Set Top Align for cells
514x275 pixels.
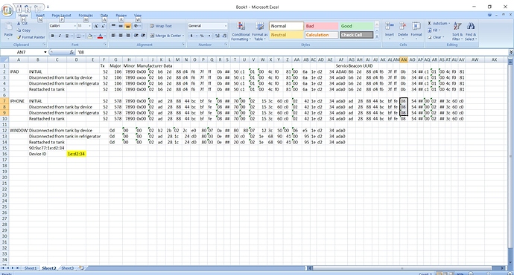pos(113,26)
